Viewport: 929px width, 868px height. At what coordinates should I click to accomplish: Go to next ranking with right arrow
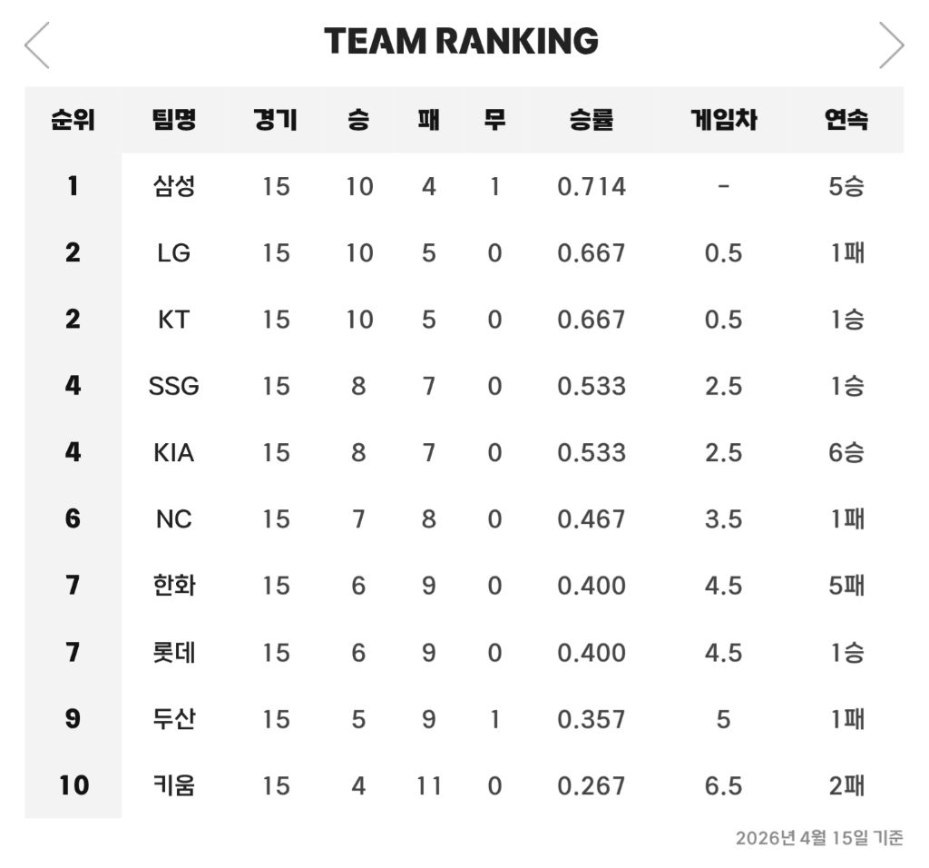pos(891,44)
